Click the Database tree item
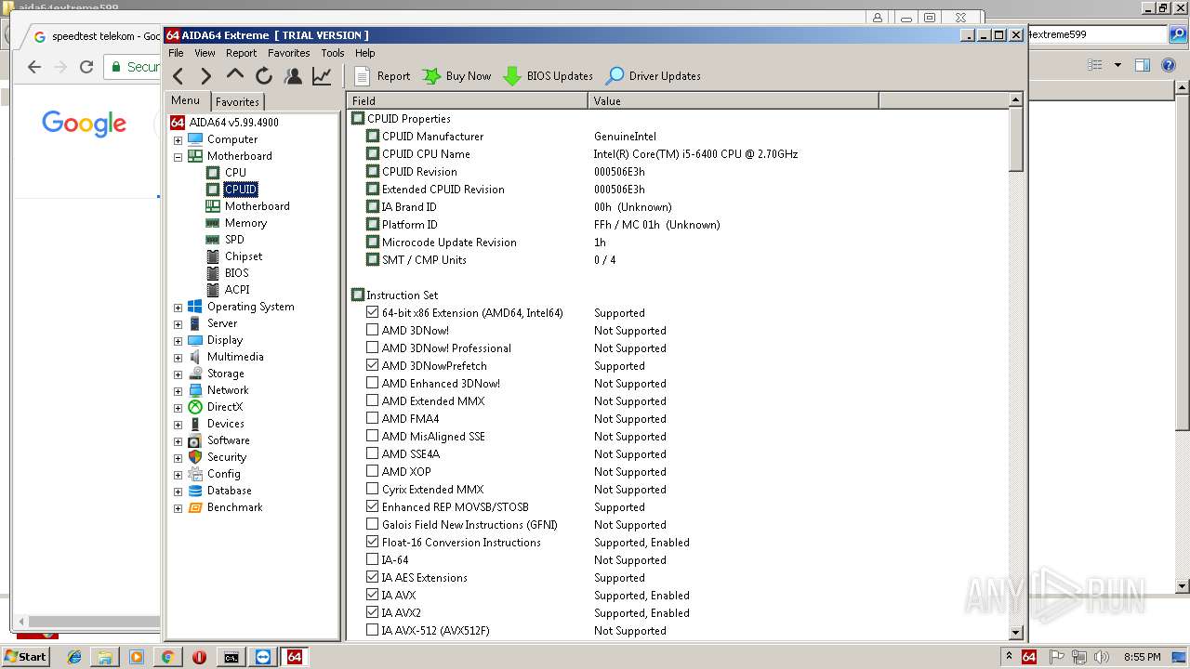Viewport: 1190px width, 669px height. [229, 491]
